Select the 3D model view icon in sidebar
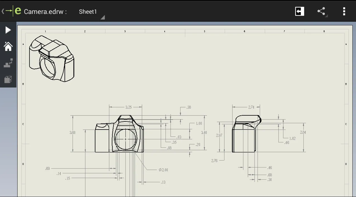 tap(8, 79)
